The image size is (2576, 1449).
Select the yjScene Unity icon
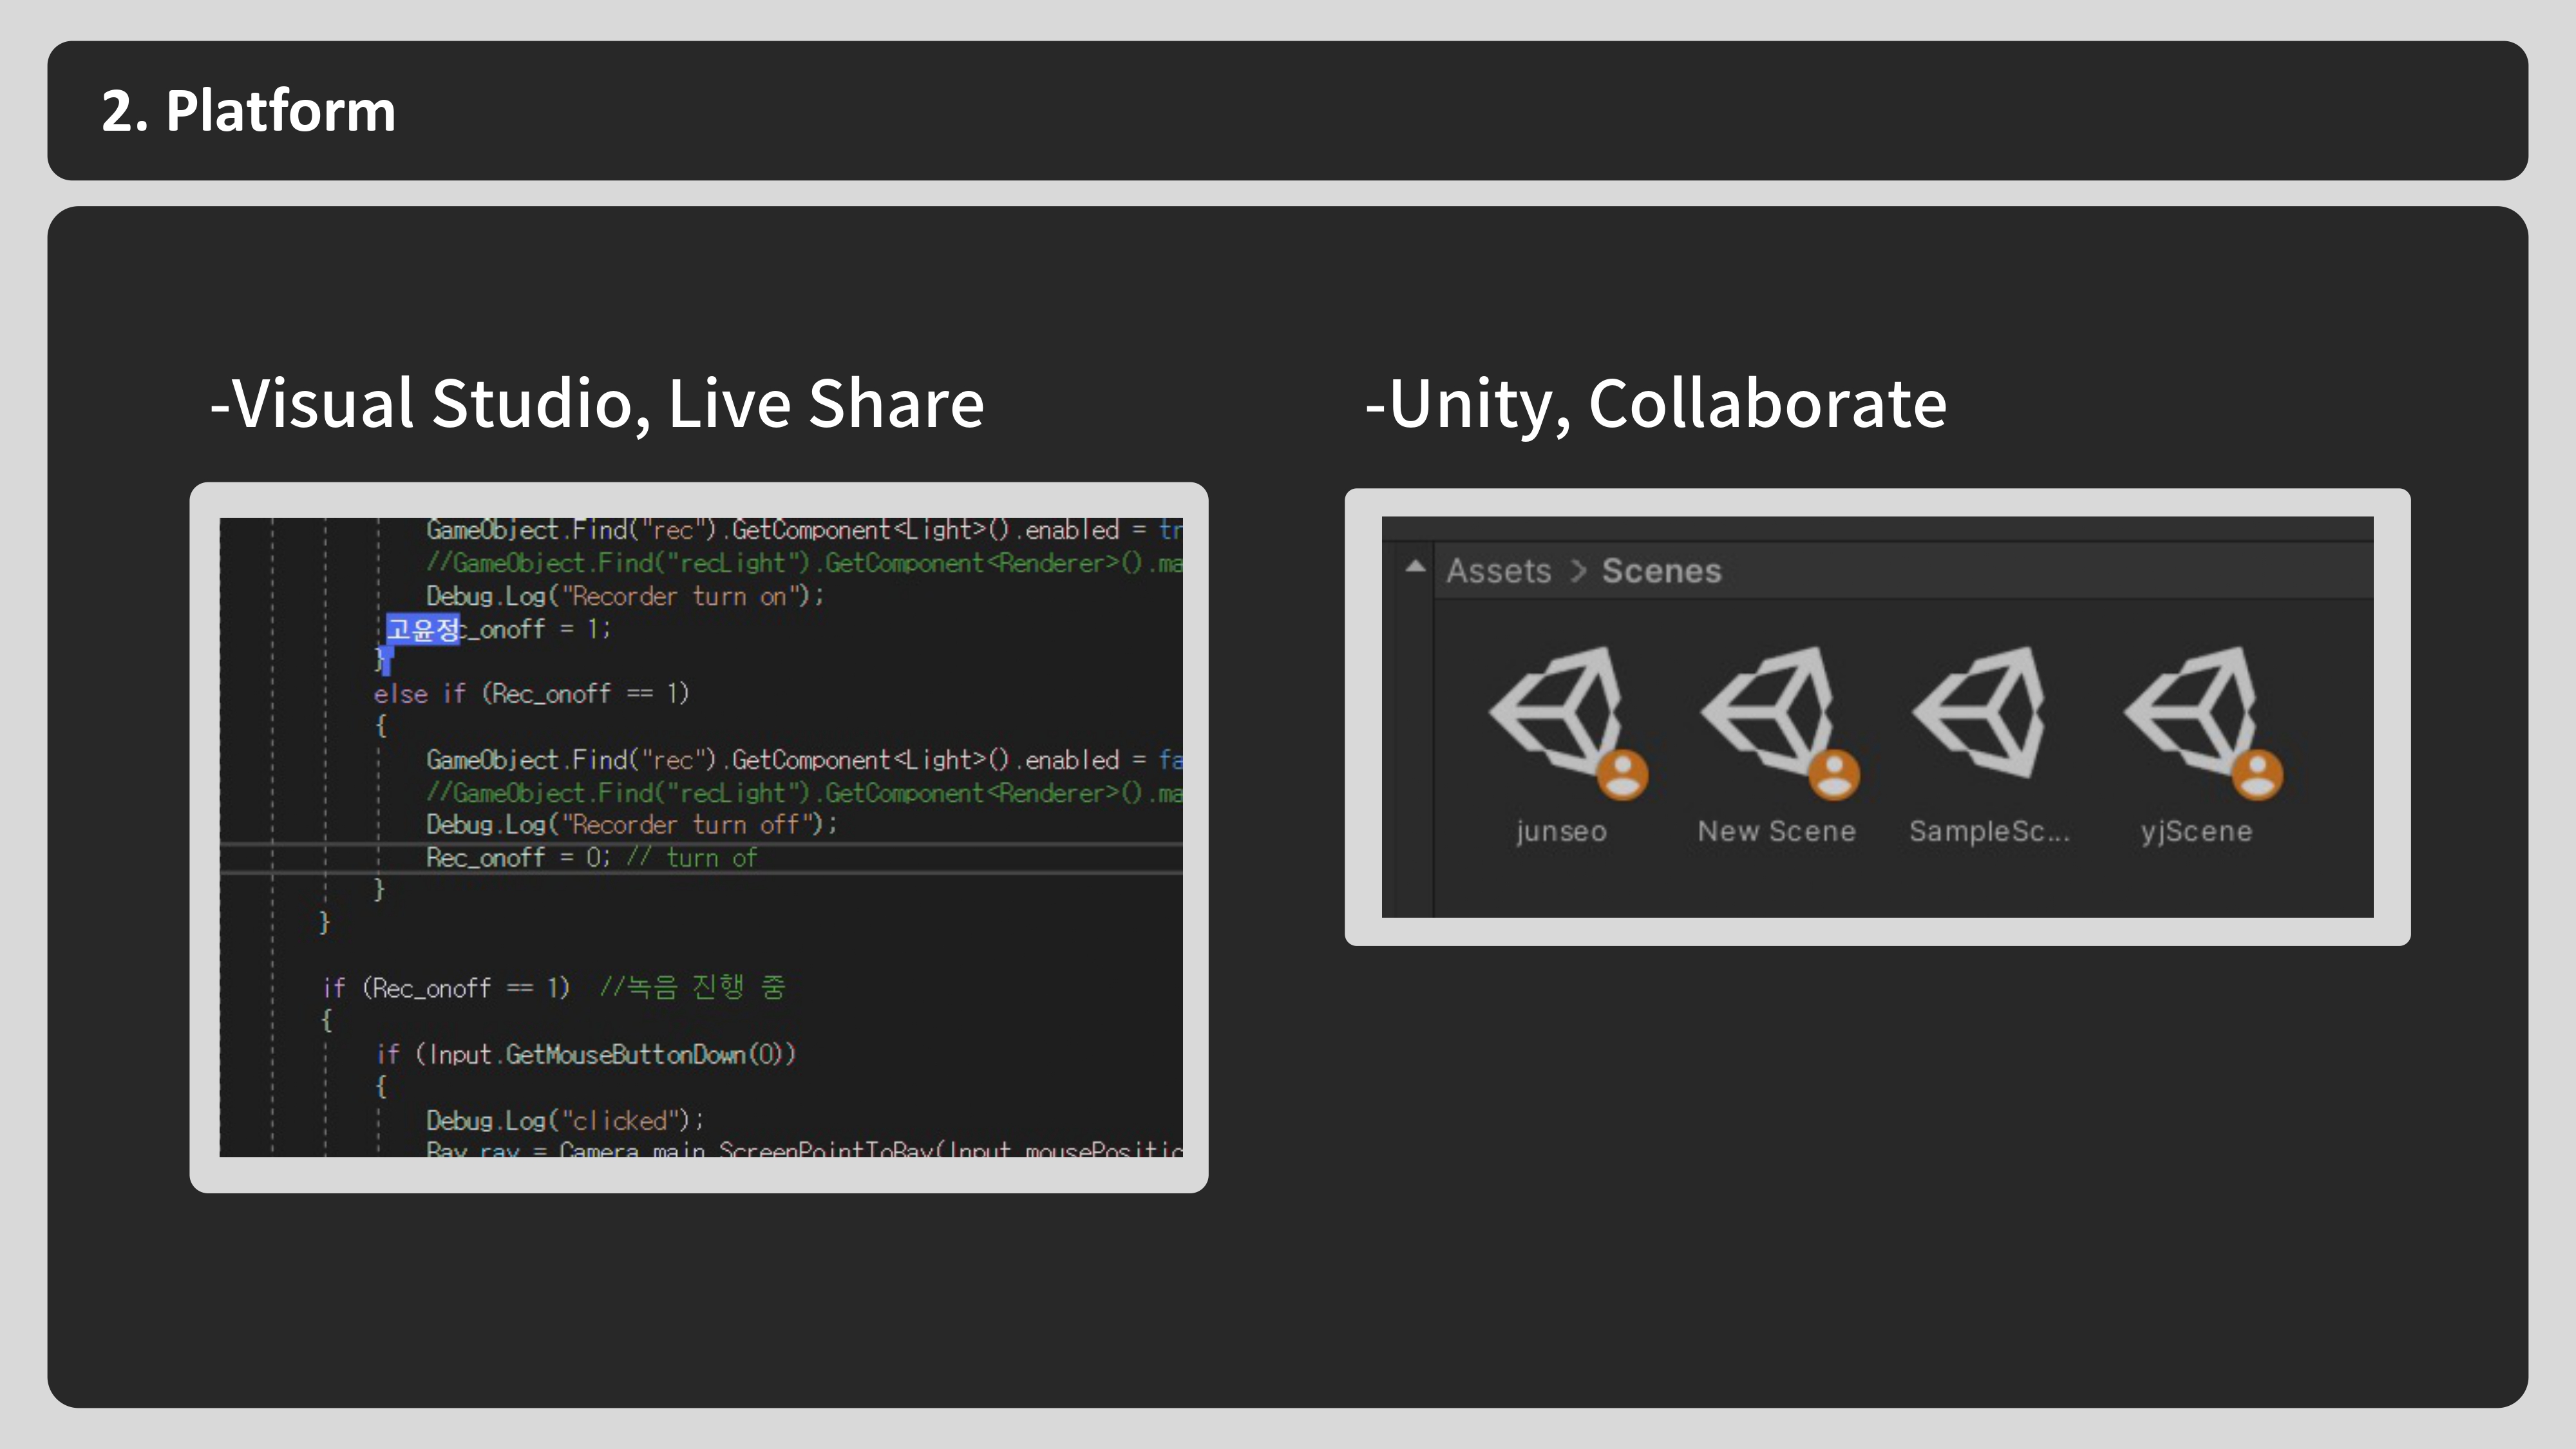pos(2191,712)
